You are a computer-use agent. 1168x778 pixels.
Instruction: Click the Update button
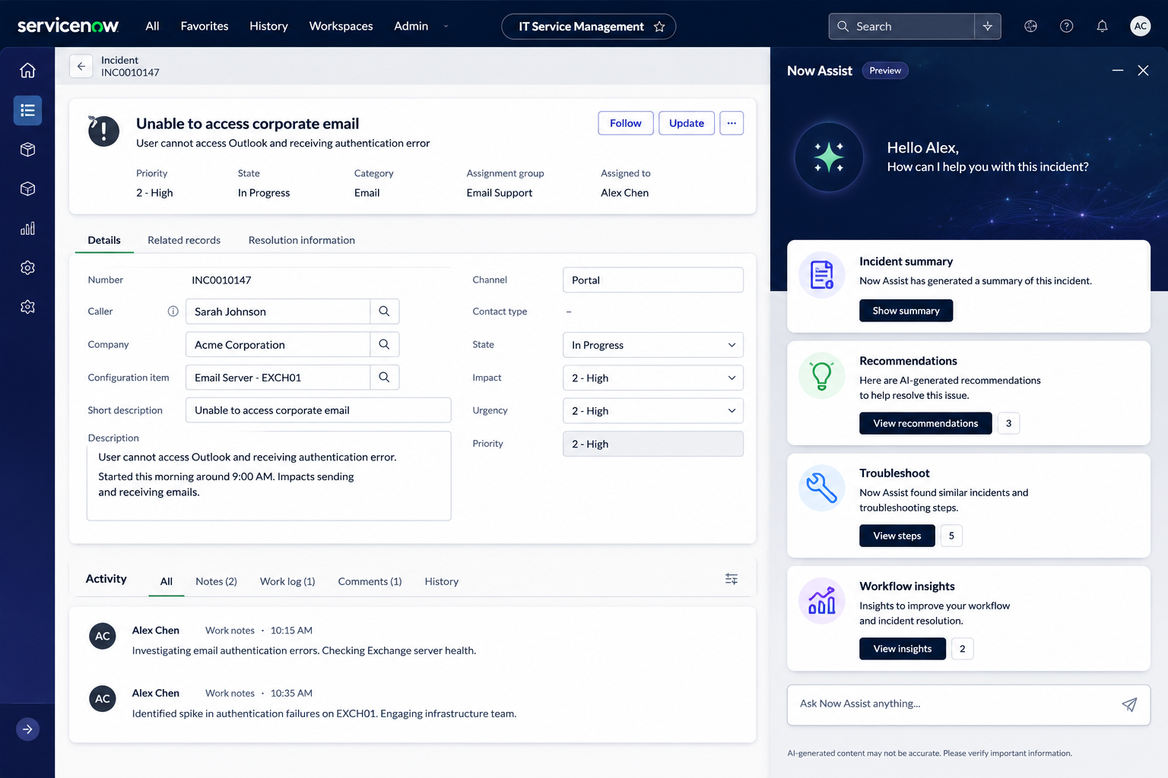(687, 123)
